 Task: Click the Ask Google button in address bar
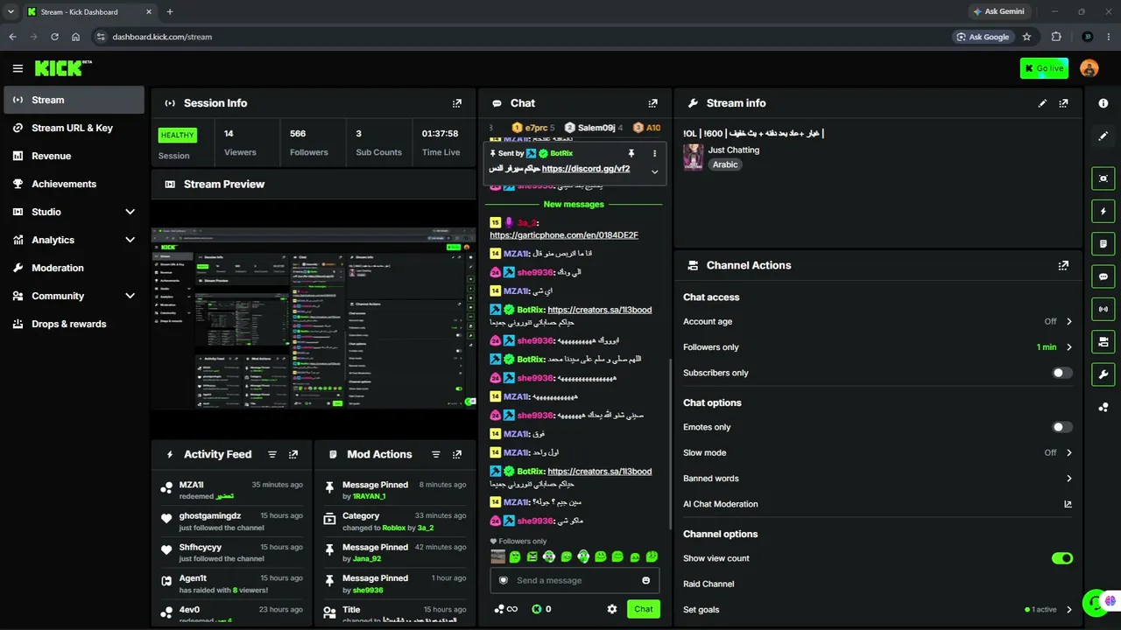984,37
